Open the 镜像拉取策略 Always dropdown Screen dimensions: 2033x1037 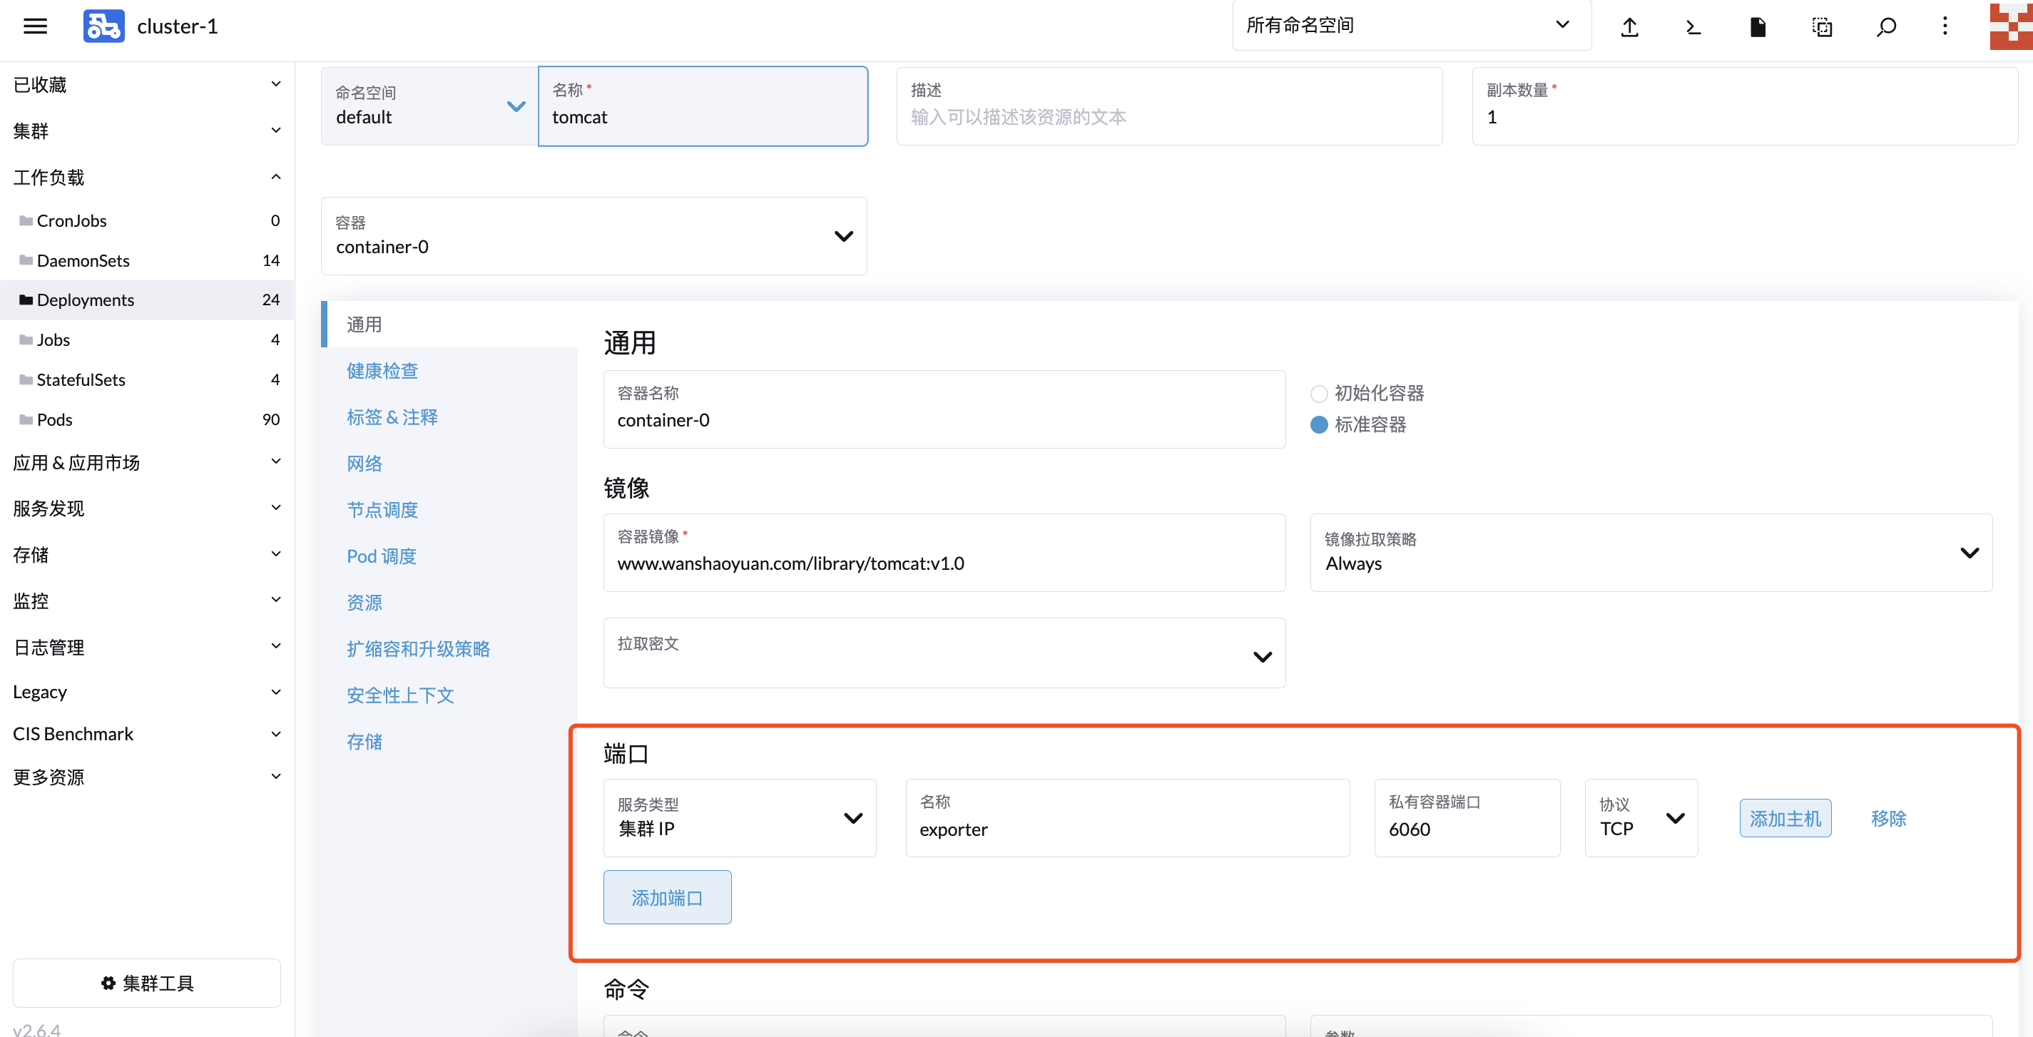(x=1969, y=553)
